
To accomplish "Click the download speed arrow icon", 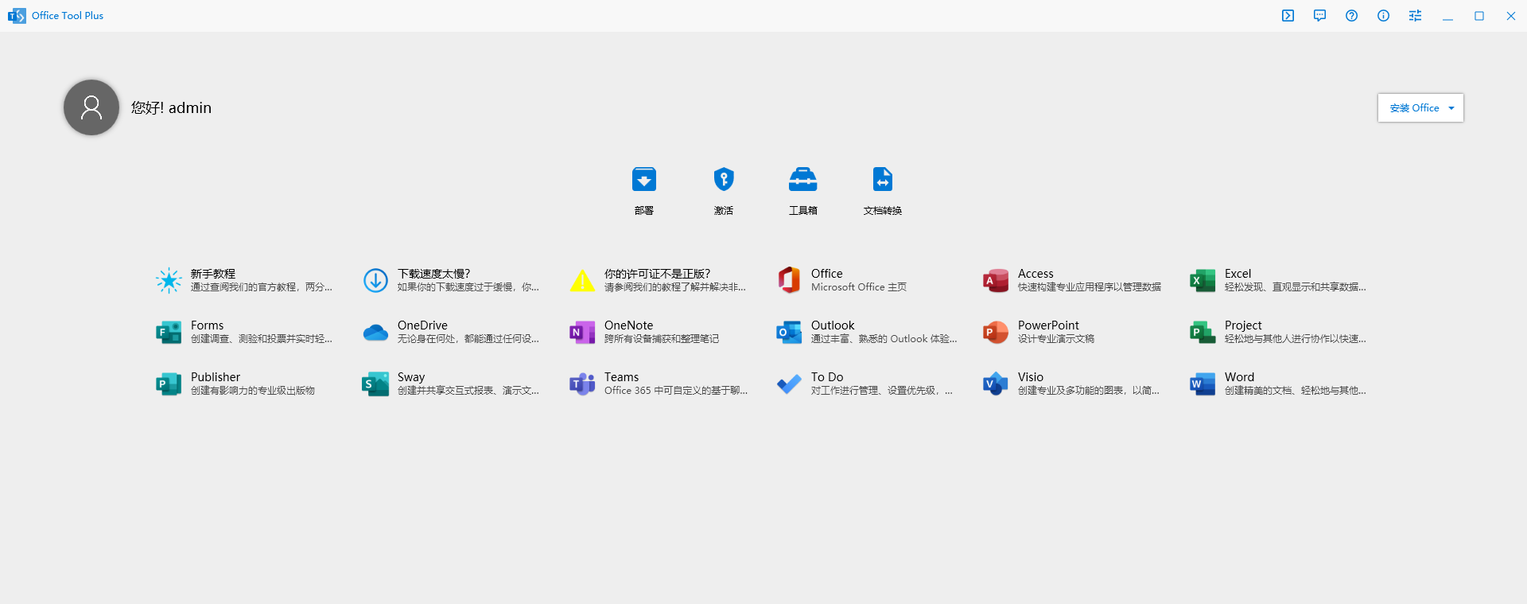I will tap(375, 280).
